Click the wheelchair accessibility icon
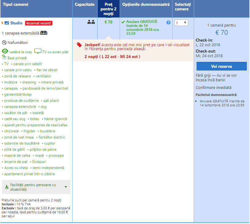 tap(7, 187)
